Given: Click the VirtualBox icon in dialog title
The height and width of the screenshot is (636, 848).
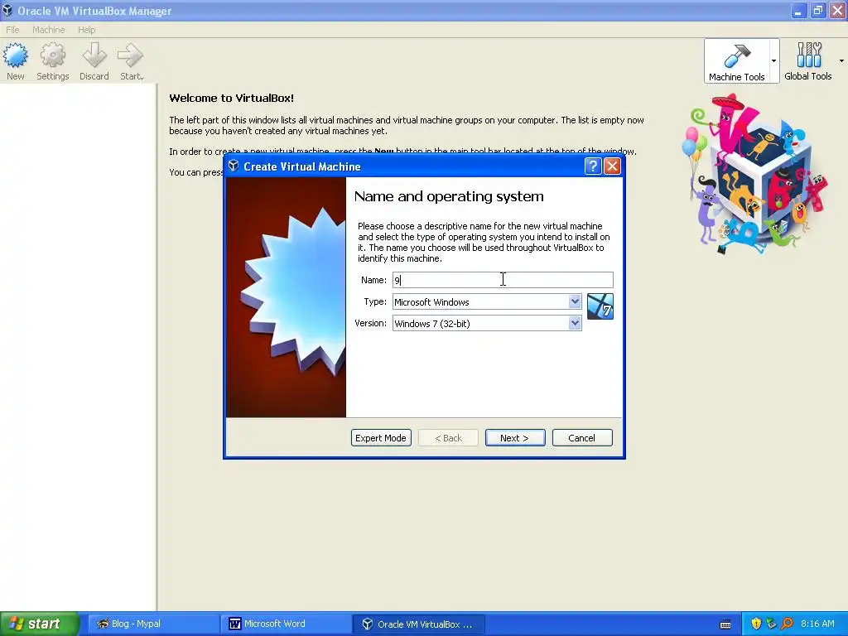Looking at the screenshot, I should 233,166.
